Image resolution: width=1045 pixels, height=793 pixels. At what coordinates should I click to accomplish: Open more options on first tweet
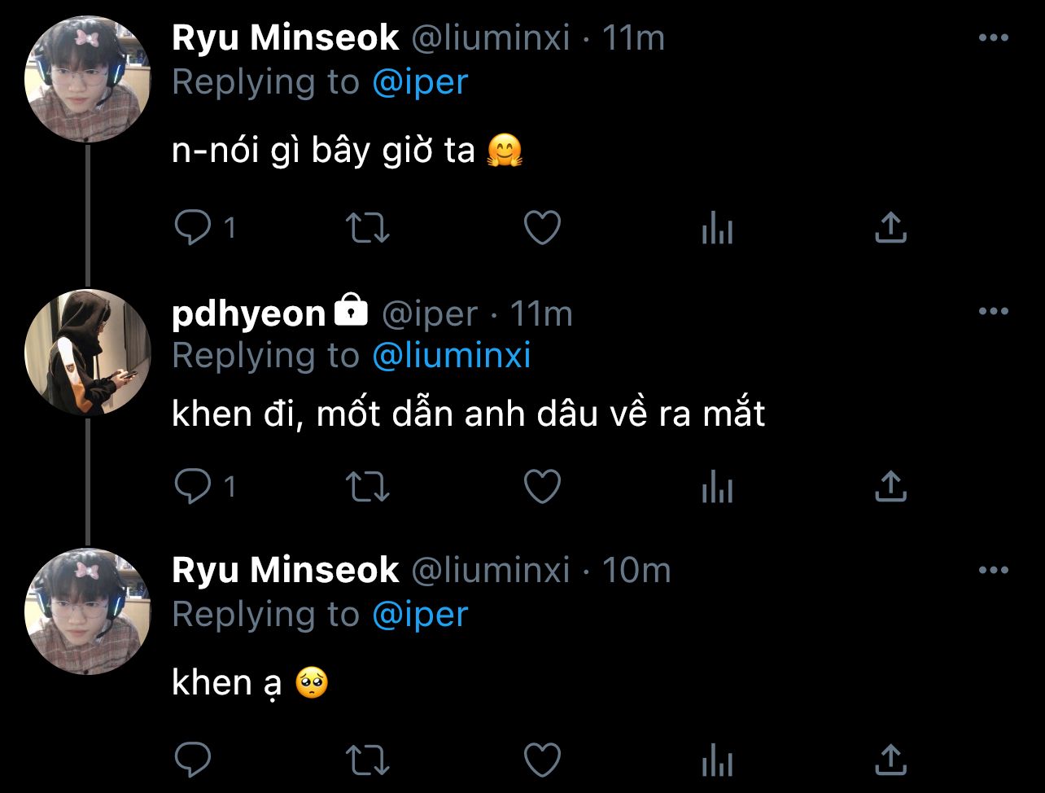point(993,38)
